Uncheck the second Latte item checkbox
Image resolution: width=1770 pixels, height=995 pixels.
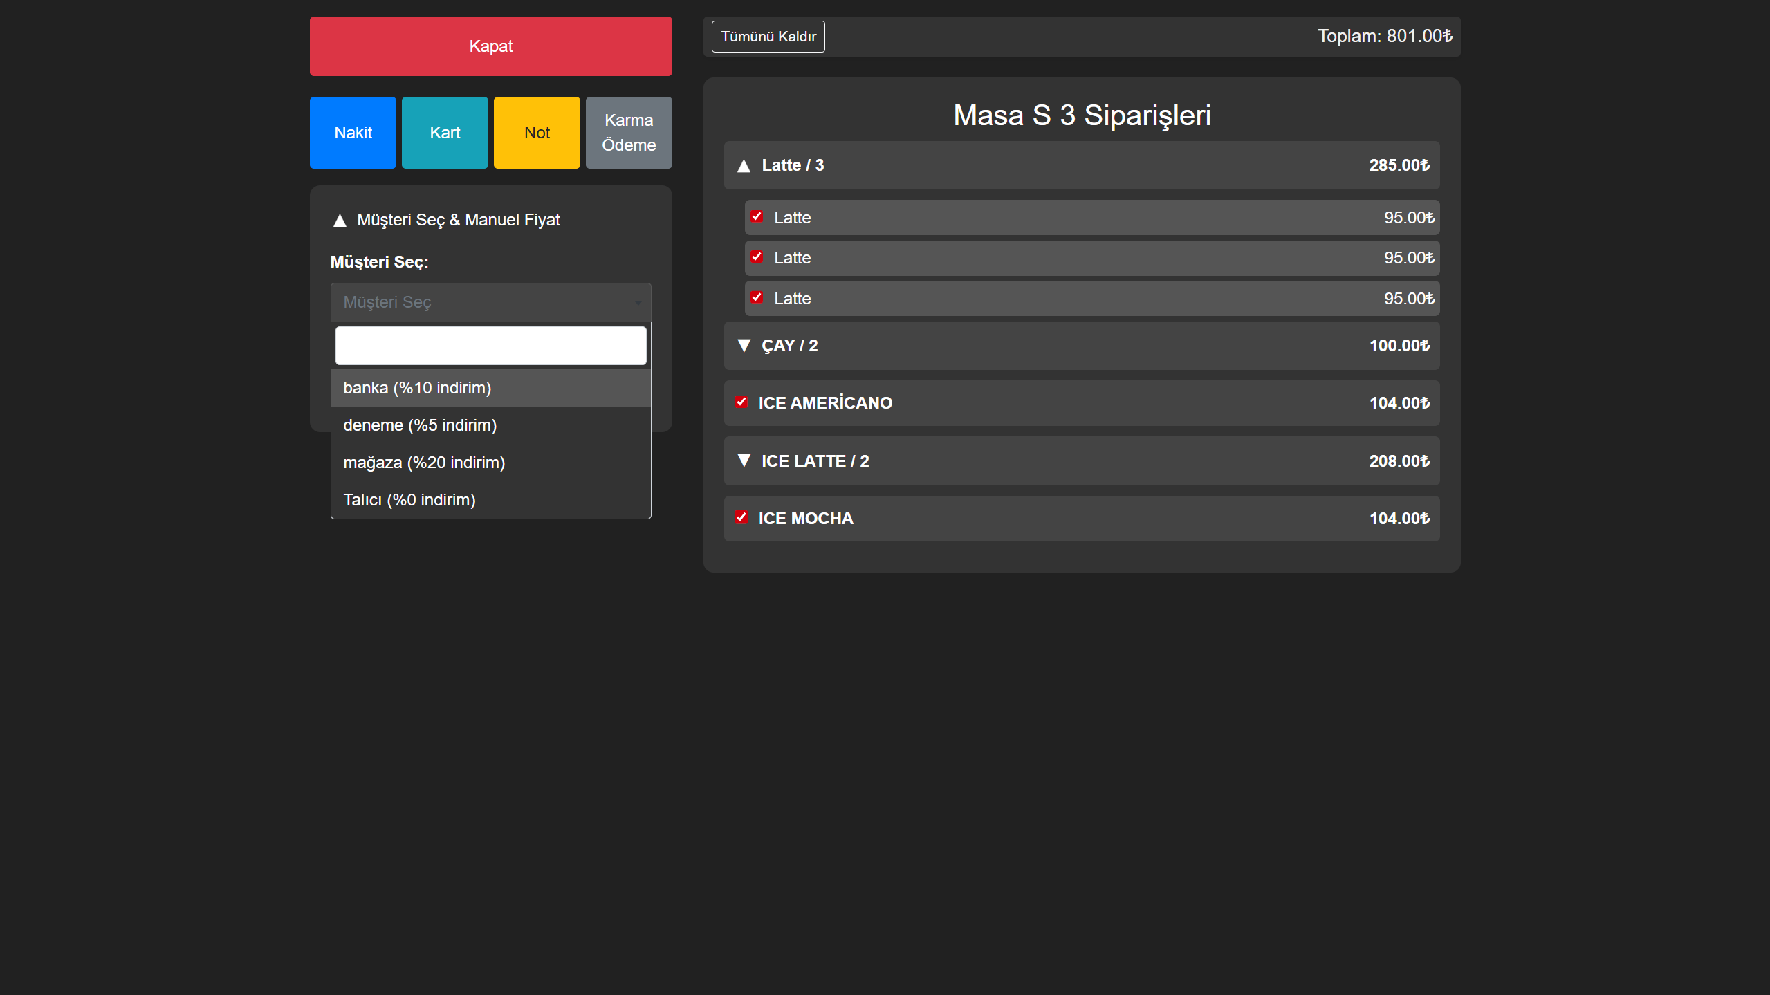click(x=757, y=257)
